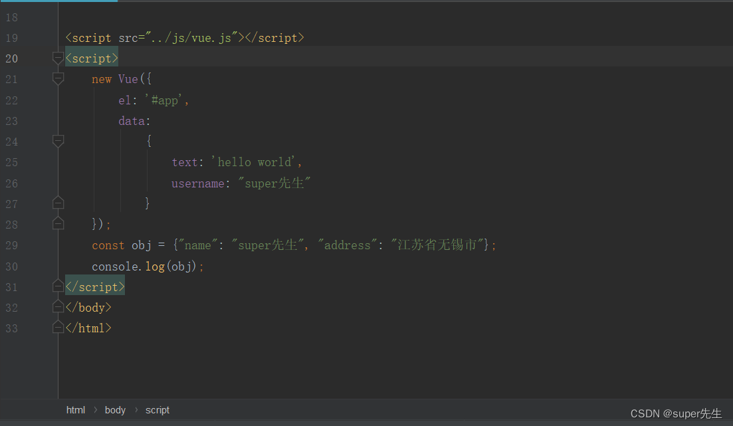Click console on line 30
Viewport: 733px width, 426px height.
[114, 266]
